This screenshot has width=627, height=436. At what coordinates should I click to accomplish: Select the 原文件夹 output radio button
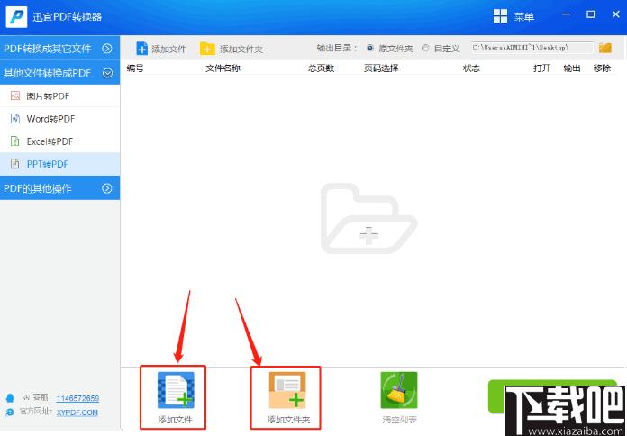(x=370, y=48)
